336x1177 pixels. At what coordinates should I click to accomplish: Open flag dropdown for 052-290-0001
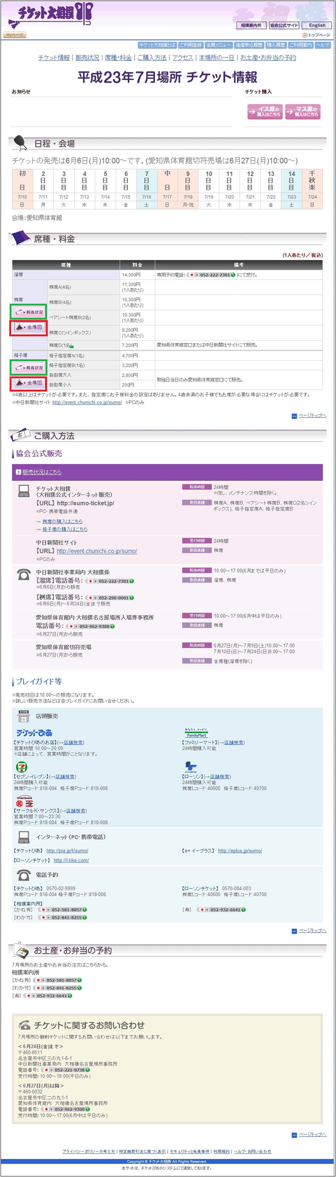click(x=92, y=598)
